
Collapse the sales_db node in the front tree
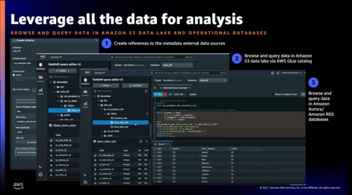[x=98, y=105]
